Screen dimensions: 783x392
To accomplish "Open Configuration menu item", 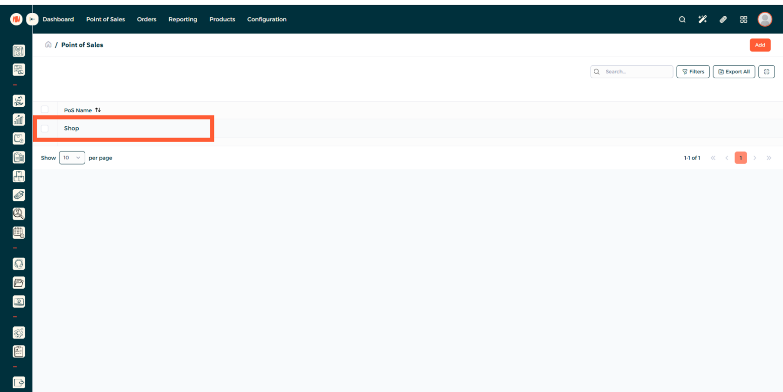I will coord(267,19).
